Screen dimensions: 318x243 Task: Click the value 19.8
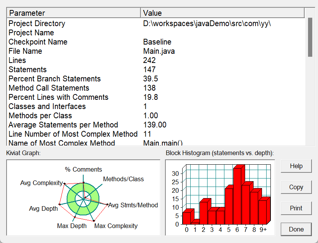pyautogui.click(x=150, y=97)
